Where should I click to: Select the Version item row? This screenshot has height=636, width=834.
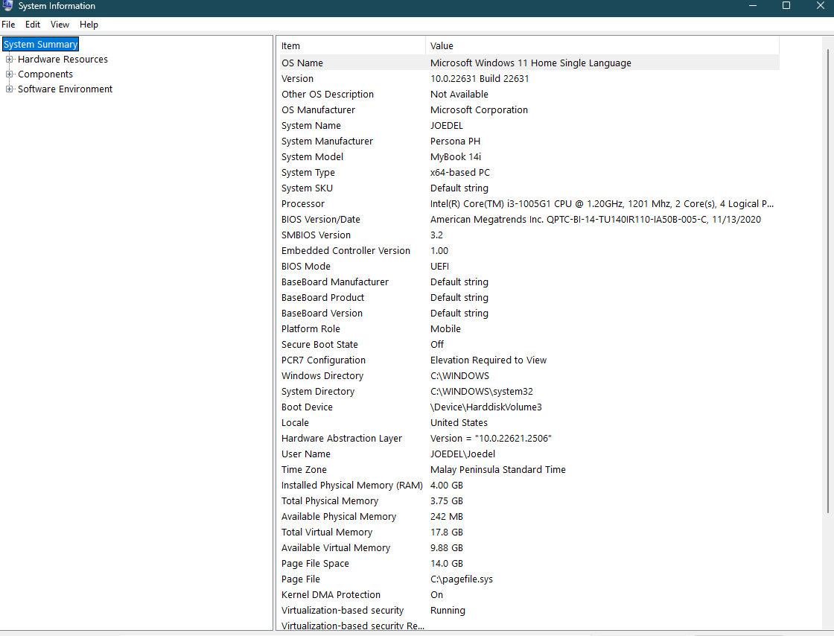tap(529, 78)
